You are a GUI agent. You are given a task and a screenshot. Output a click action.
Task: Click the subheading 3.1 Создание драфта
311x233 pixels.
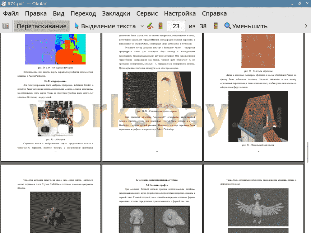[x=157, y=185]
